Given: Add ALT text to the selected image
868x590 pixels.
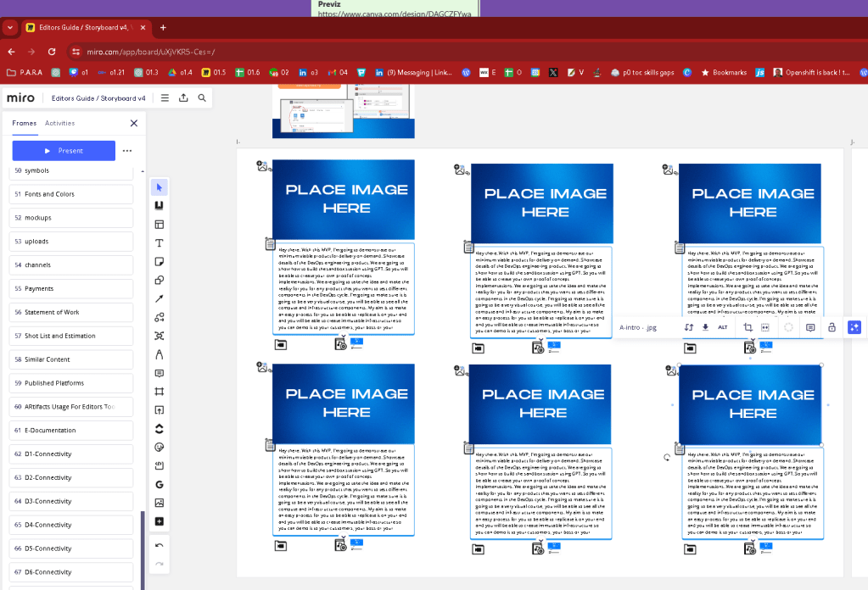Looking at the screenshot, I should coord(722,327).
